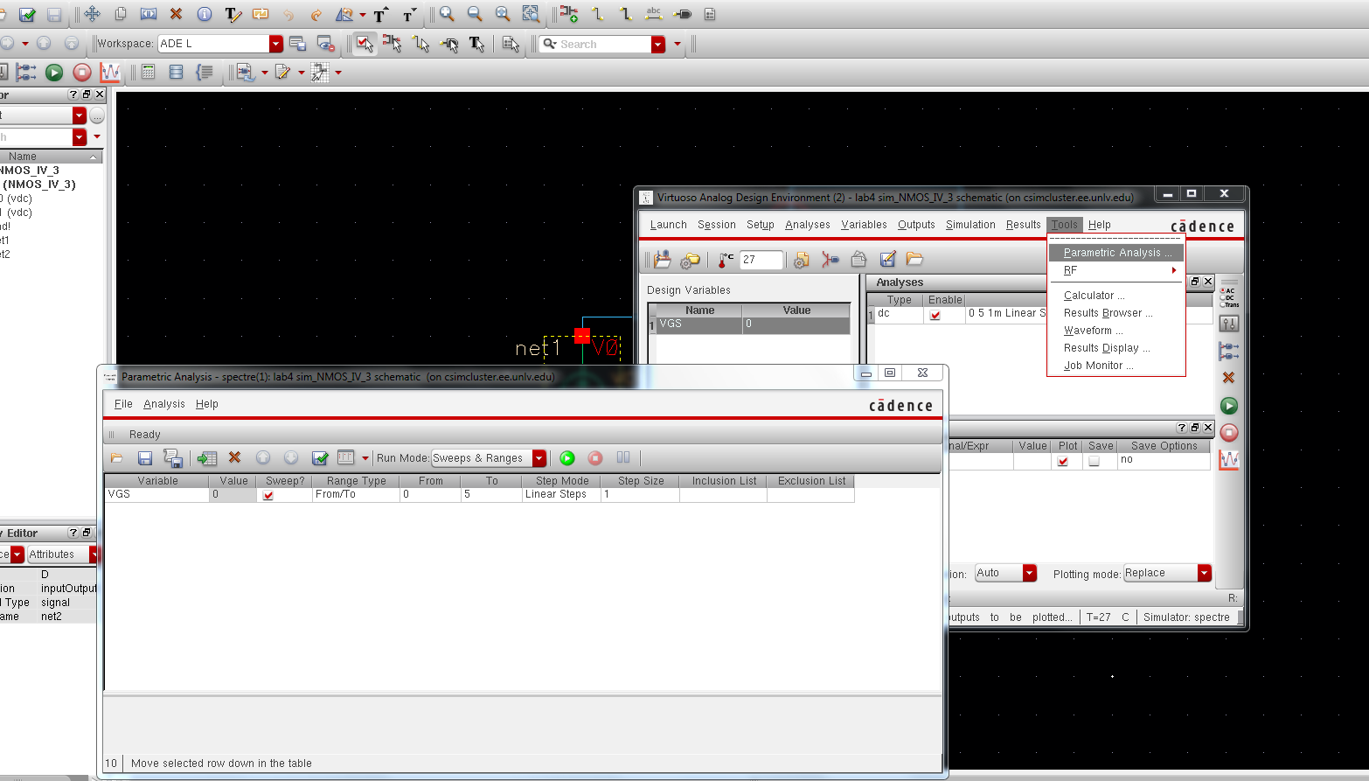This screenshot has width=1369, height=781.
Task: Open a parametric setup file (folder icon)
Action: point(117,458)
